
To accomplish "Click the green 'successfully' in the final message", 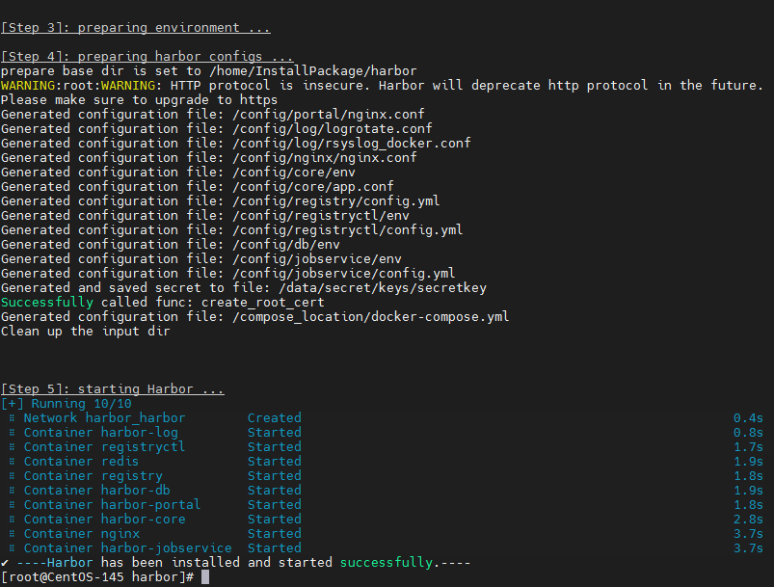I will [387, 562].
